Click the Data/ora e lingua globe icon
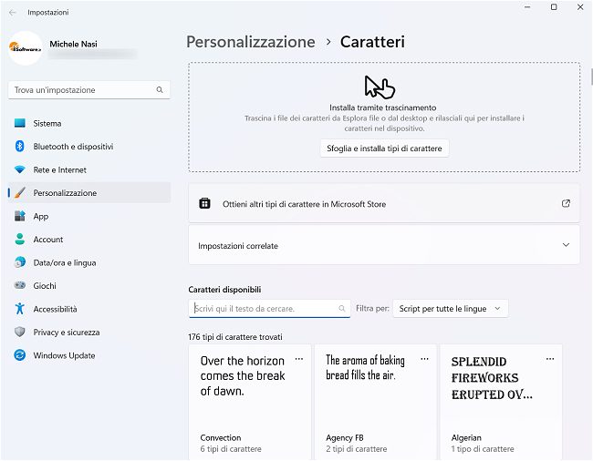 (20, 262)
